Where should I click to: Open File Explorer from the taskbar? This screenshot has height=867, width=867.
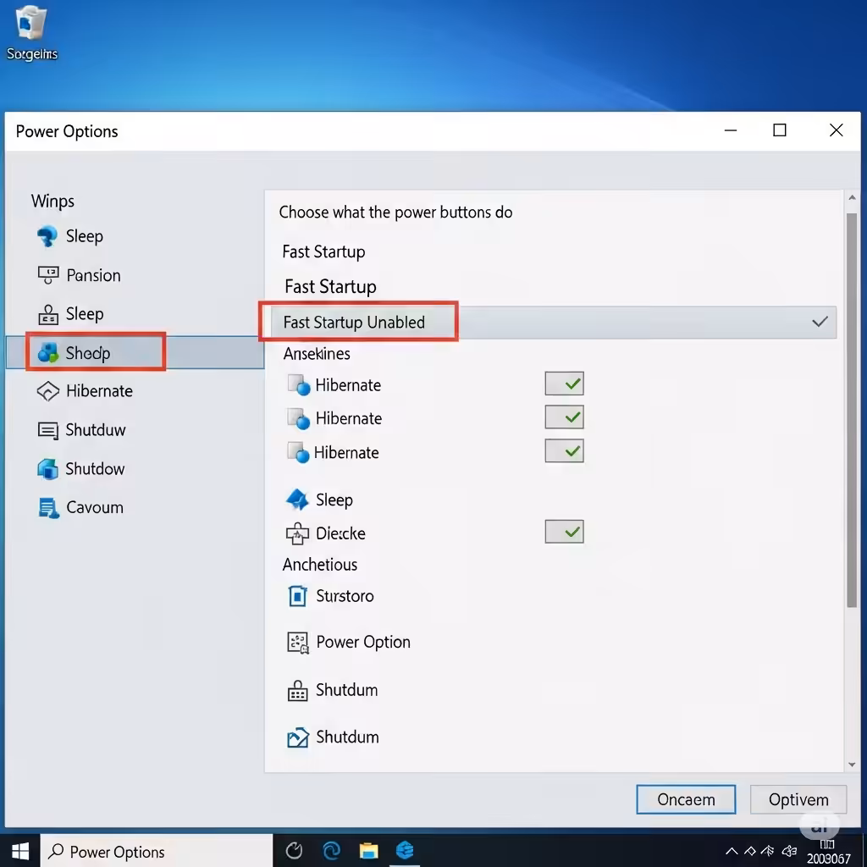[x=368, y=850]
